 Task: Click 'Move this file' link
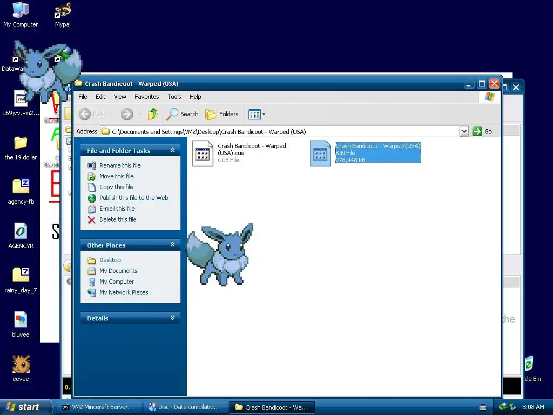point(117,176)
